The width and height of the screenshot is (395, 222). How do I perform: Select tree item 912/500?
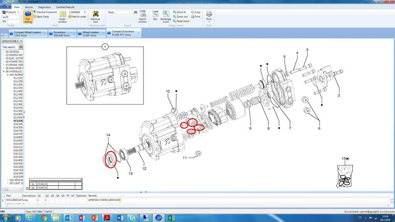point(18,111)
